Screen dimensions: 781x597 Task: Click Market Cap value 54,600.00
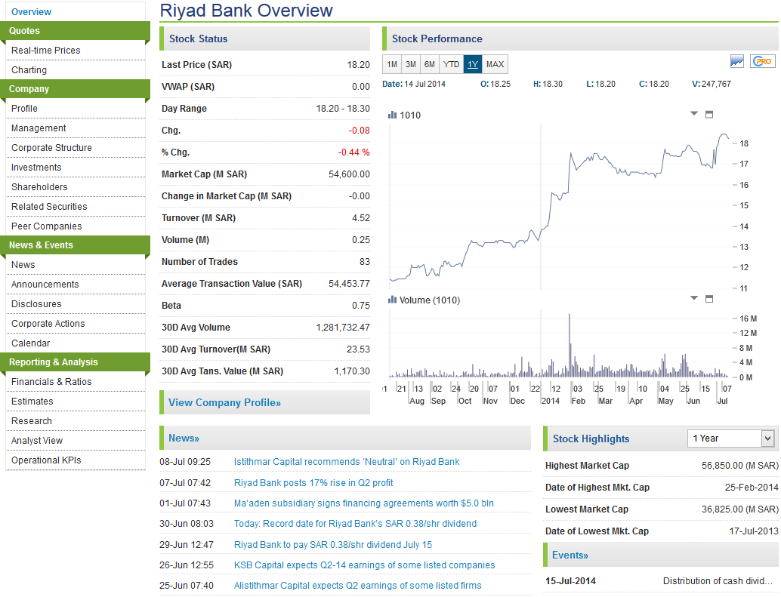(349, 174)
